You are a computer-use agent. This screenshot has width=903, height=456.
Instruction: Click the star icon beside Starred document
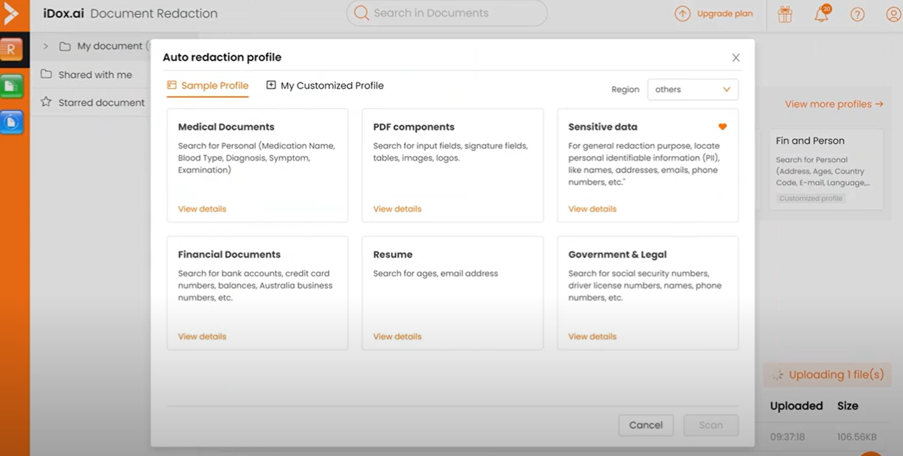[46, 102]
